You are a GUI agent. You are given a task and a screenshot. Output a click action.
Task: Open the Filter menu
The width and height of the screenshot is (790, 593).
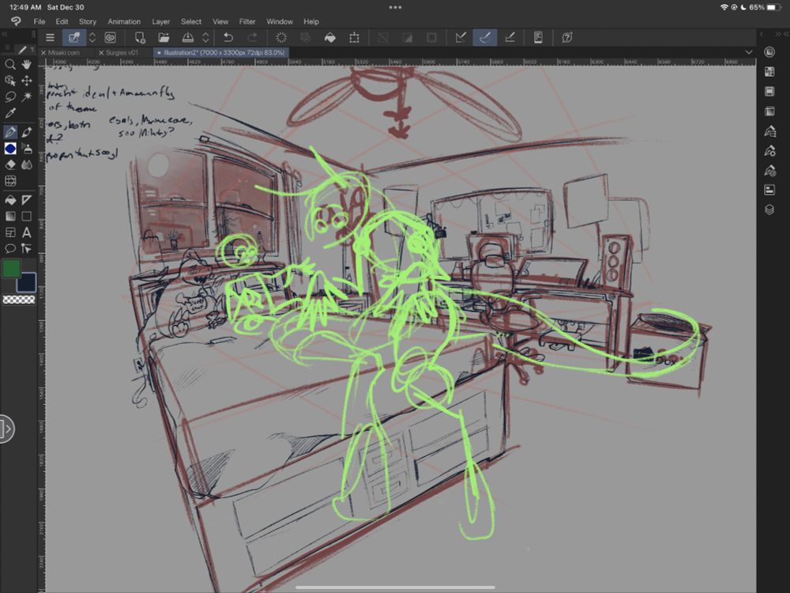[246, 21]
